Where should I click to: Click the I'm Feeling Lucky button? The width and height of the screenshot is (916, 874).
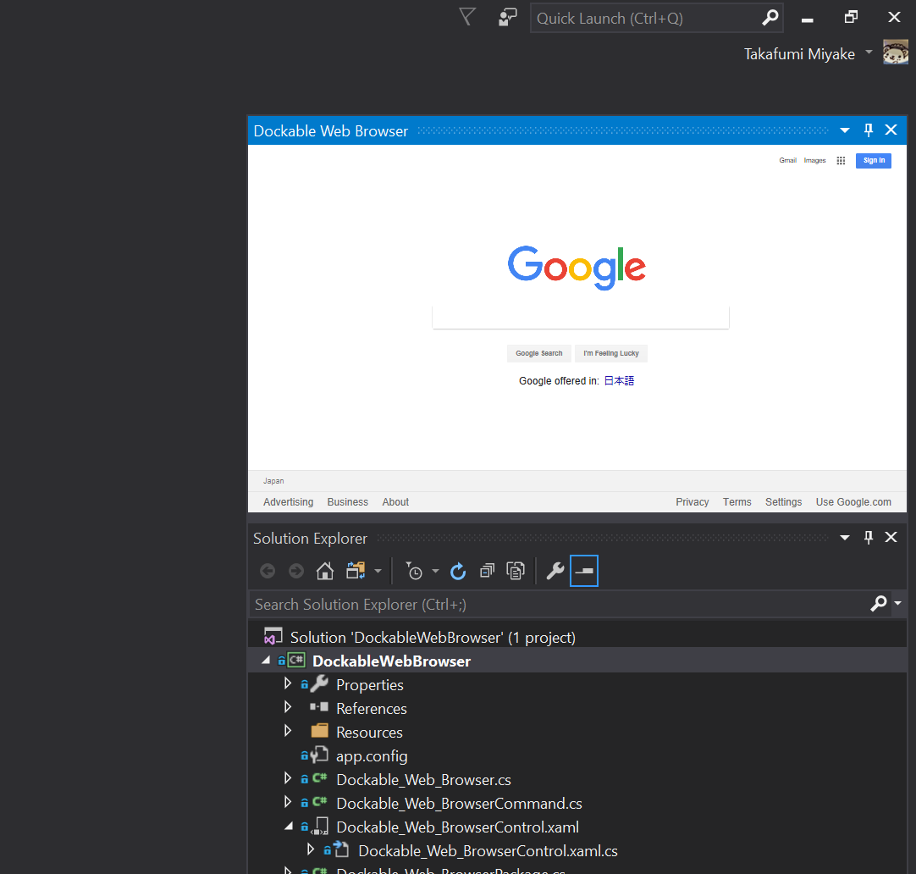[611, 353]
